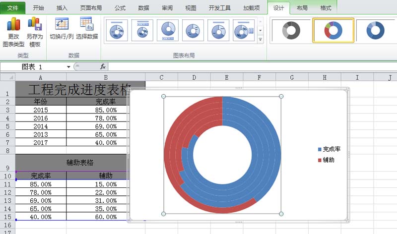Select the blue doughnut ring segment
This screenshot has width=397, height=234.
click(266, 152)
